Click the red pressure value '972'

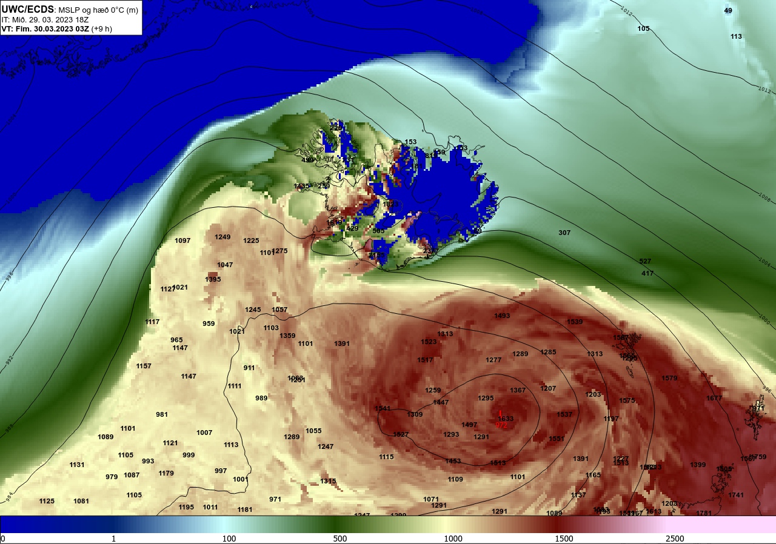501,425
